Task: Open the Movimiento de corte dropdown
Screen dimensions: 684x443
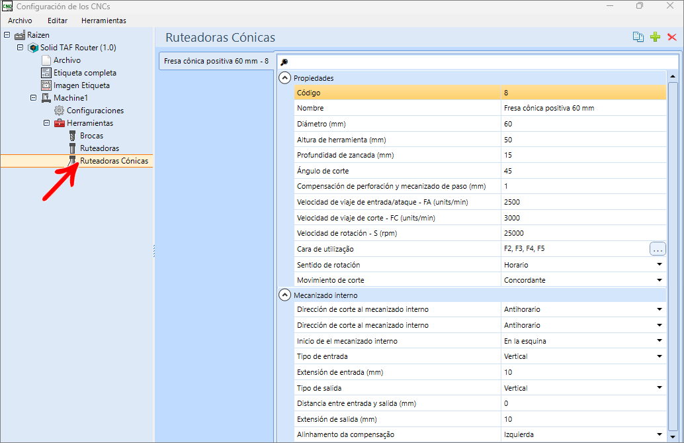Action: (659, 280)
